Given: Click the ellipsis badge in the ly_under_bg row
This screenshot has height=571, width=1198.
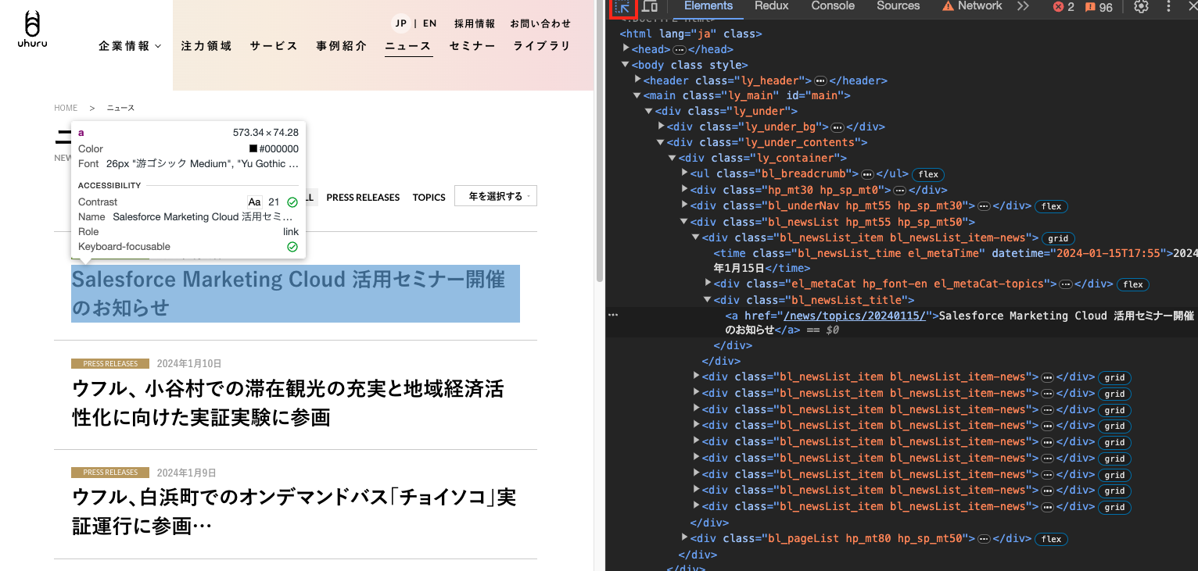Looking at the screenshot, I should [837, 127].
